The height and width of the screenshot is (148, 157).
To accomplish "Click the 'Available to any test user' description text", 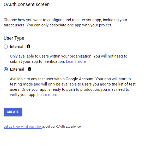I will (47, 79).
